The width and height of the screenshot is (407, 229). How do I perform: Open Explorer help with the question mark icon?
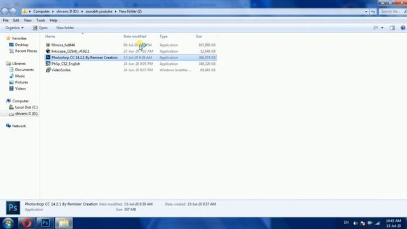tap(403, 28)
